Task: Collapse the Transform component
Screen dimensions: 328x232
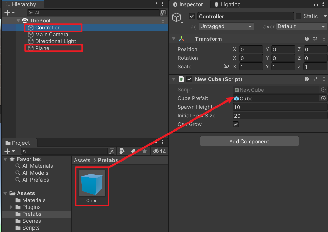Action: (174, 39)
